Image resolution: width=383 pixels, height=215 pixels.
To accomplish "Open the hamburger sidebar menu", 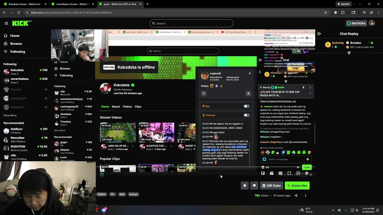I will [x=6, y=23].
